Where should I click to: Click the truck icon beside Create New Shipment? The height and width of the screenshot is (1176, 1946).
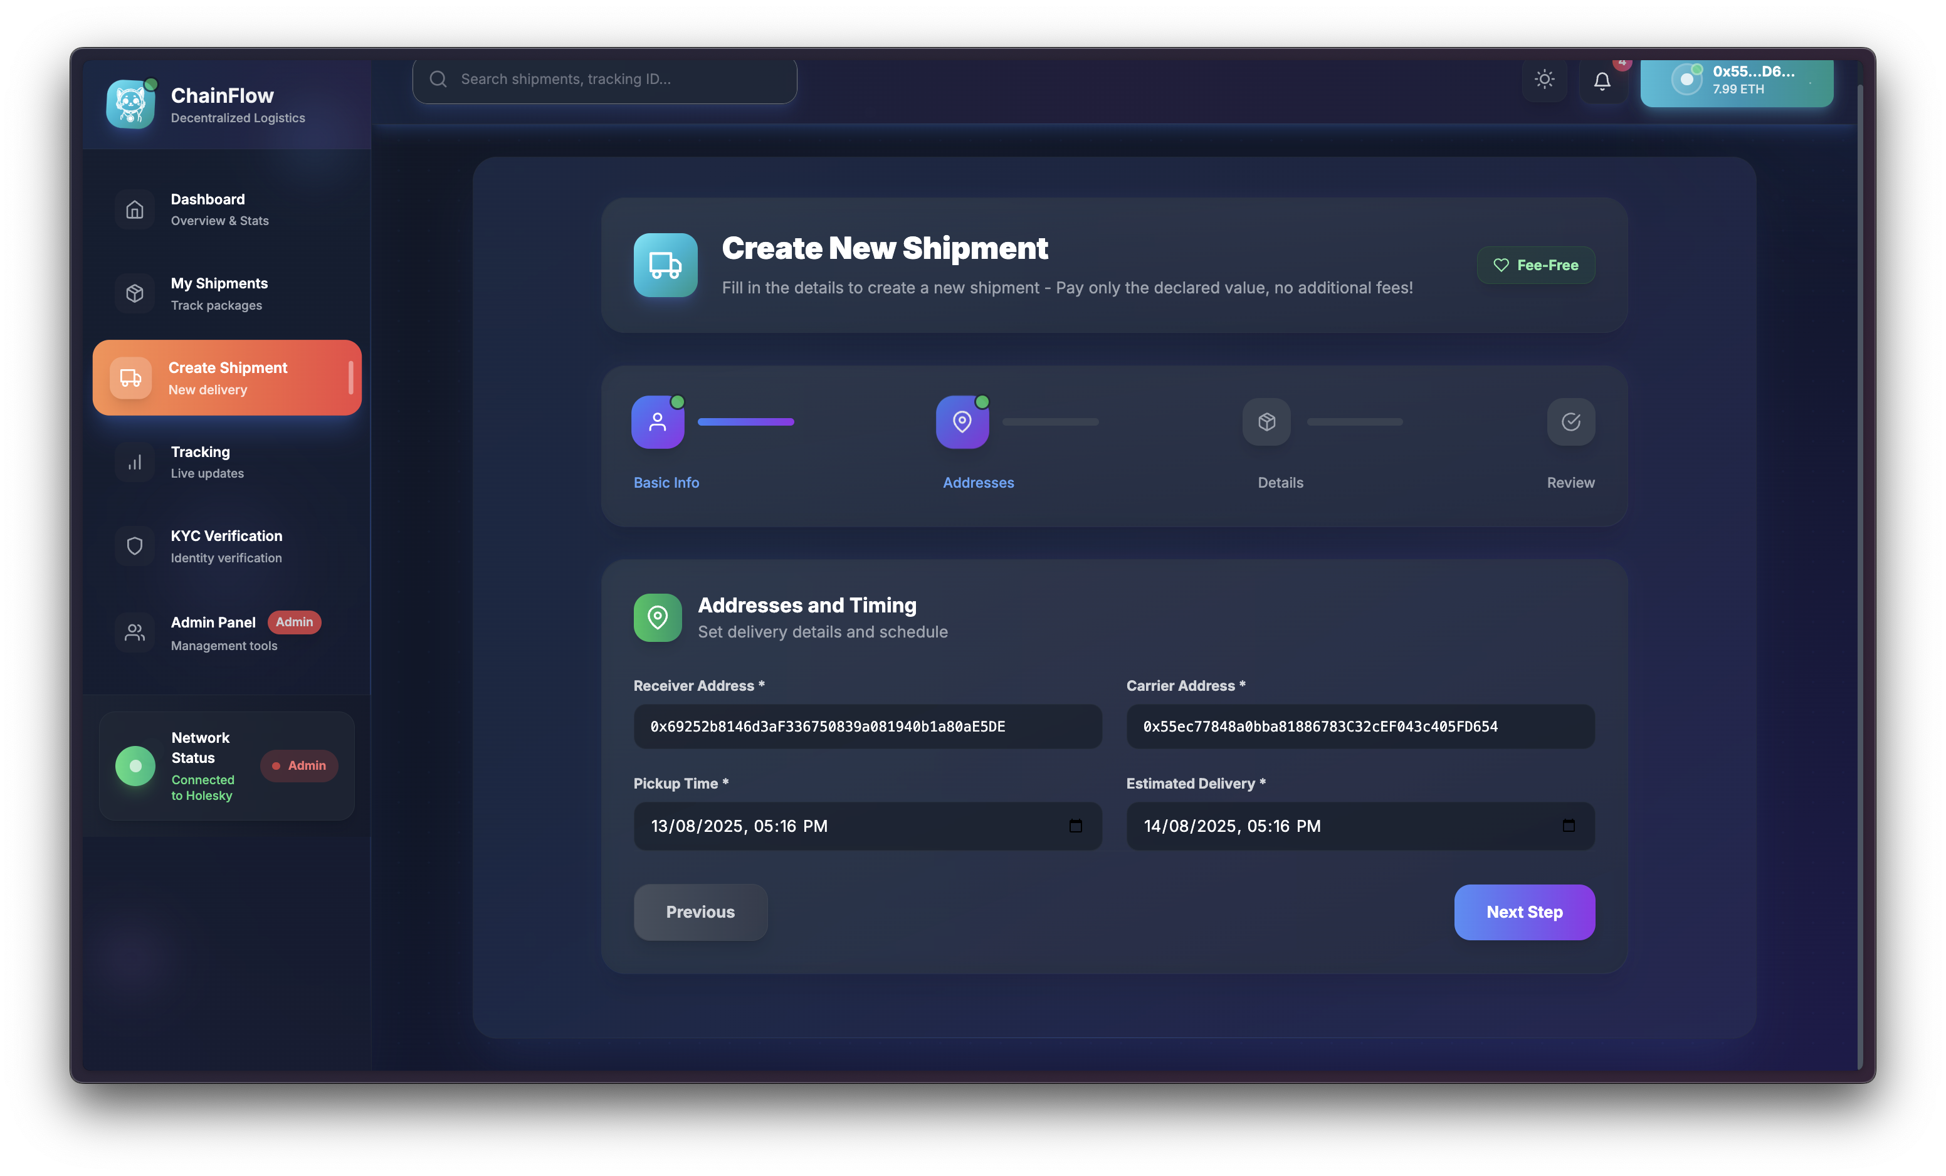[665, 265]
